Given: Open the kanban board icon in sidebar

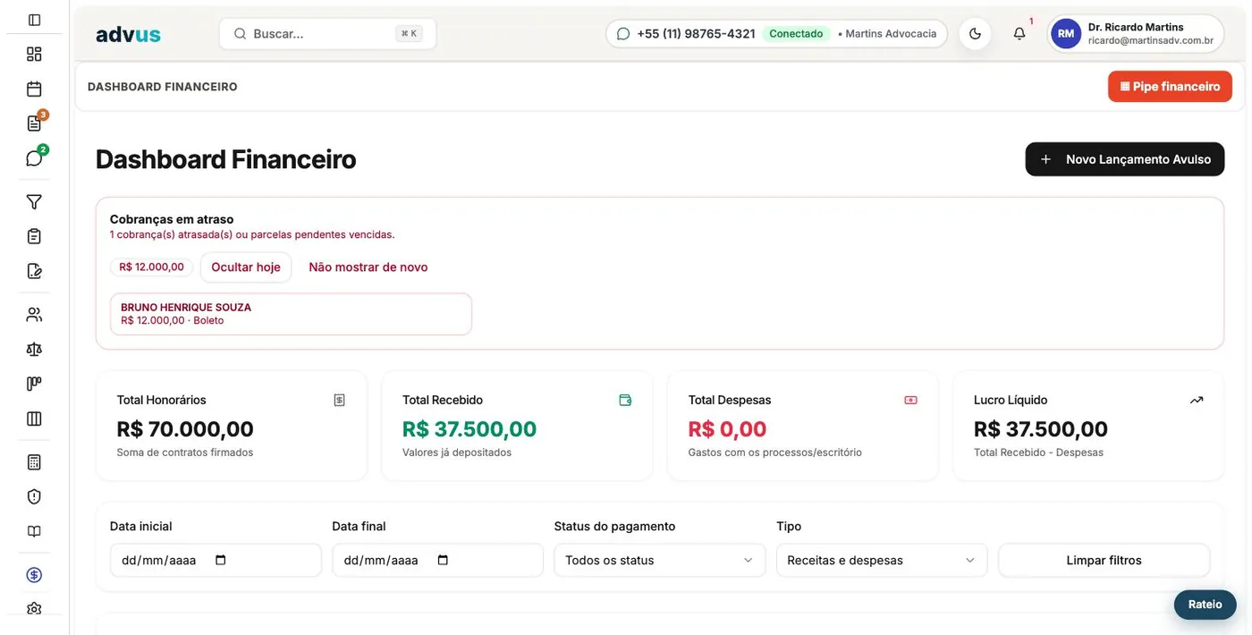Looking at the screenshot, I should [34, 384].
